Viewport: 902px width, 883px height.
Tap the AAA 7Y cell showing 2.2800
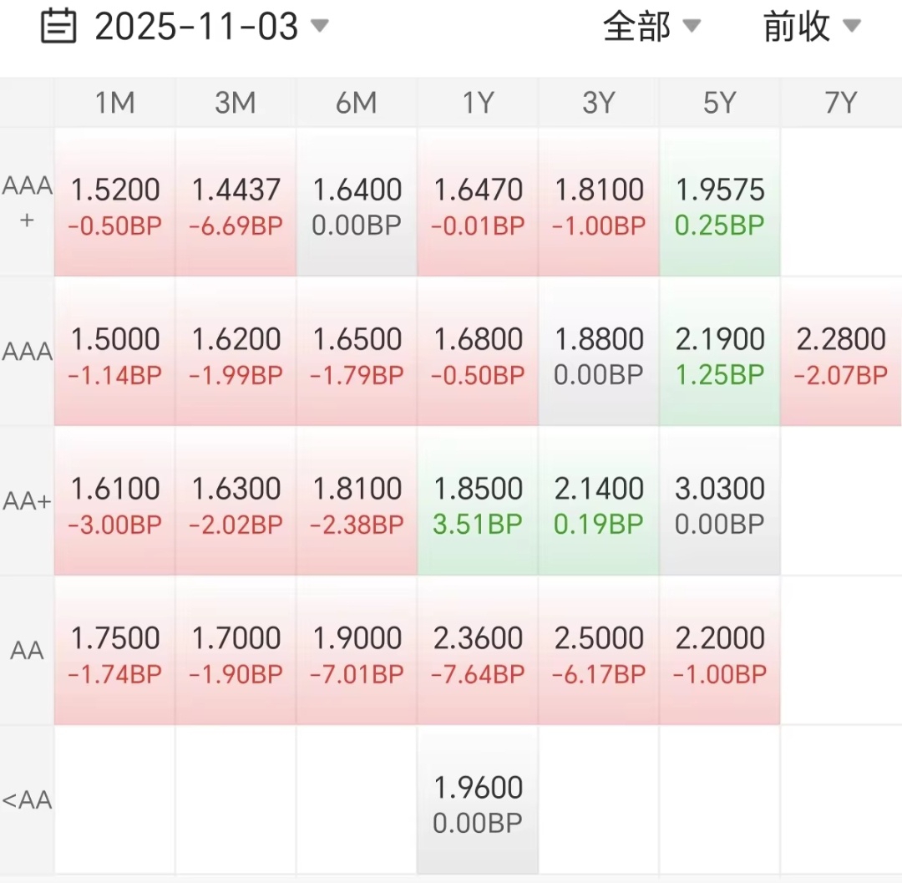(840, 352)
